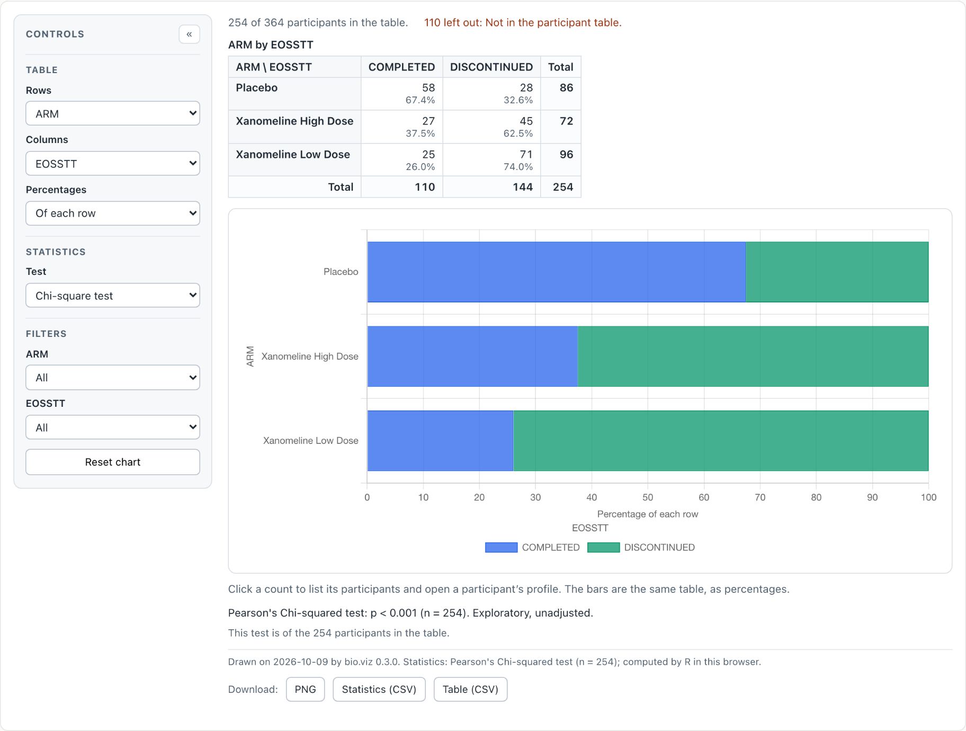
Task: Click Xanomeline High Dose DISCONTINUED count 45
Action: [526, 121]
